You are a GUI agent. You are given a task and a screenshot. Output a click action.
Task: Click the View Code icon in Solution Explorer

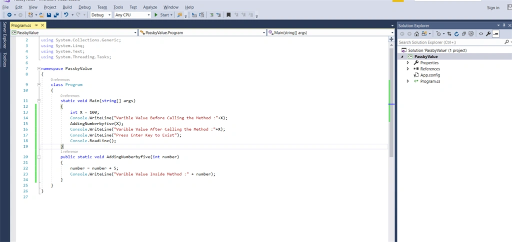[481, 33]
